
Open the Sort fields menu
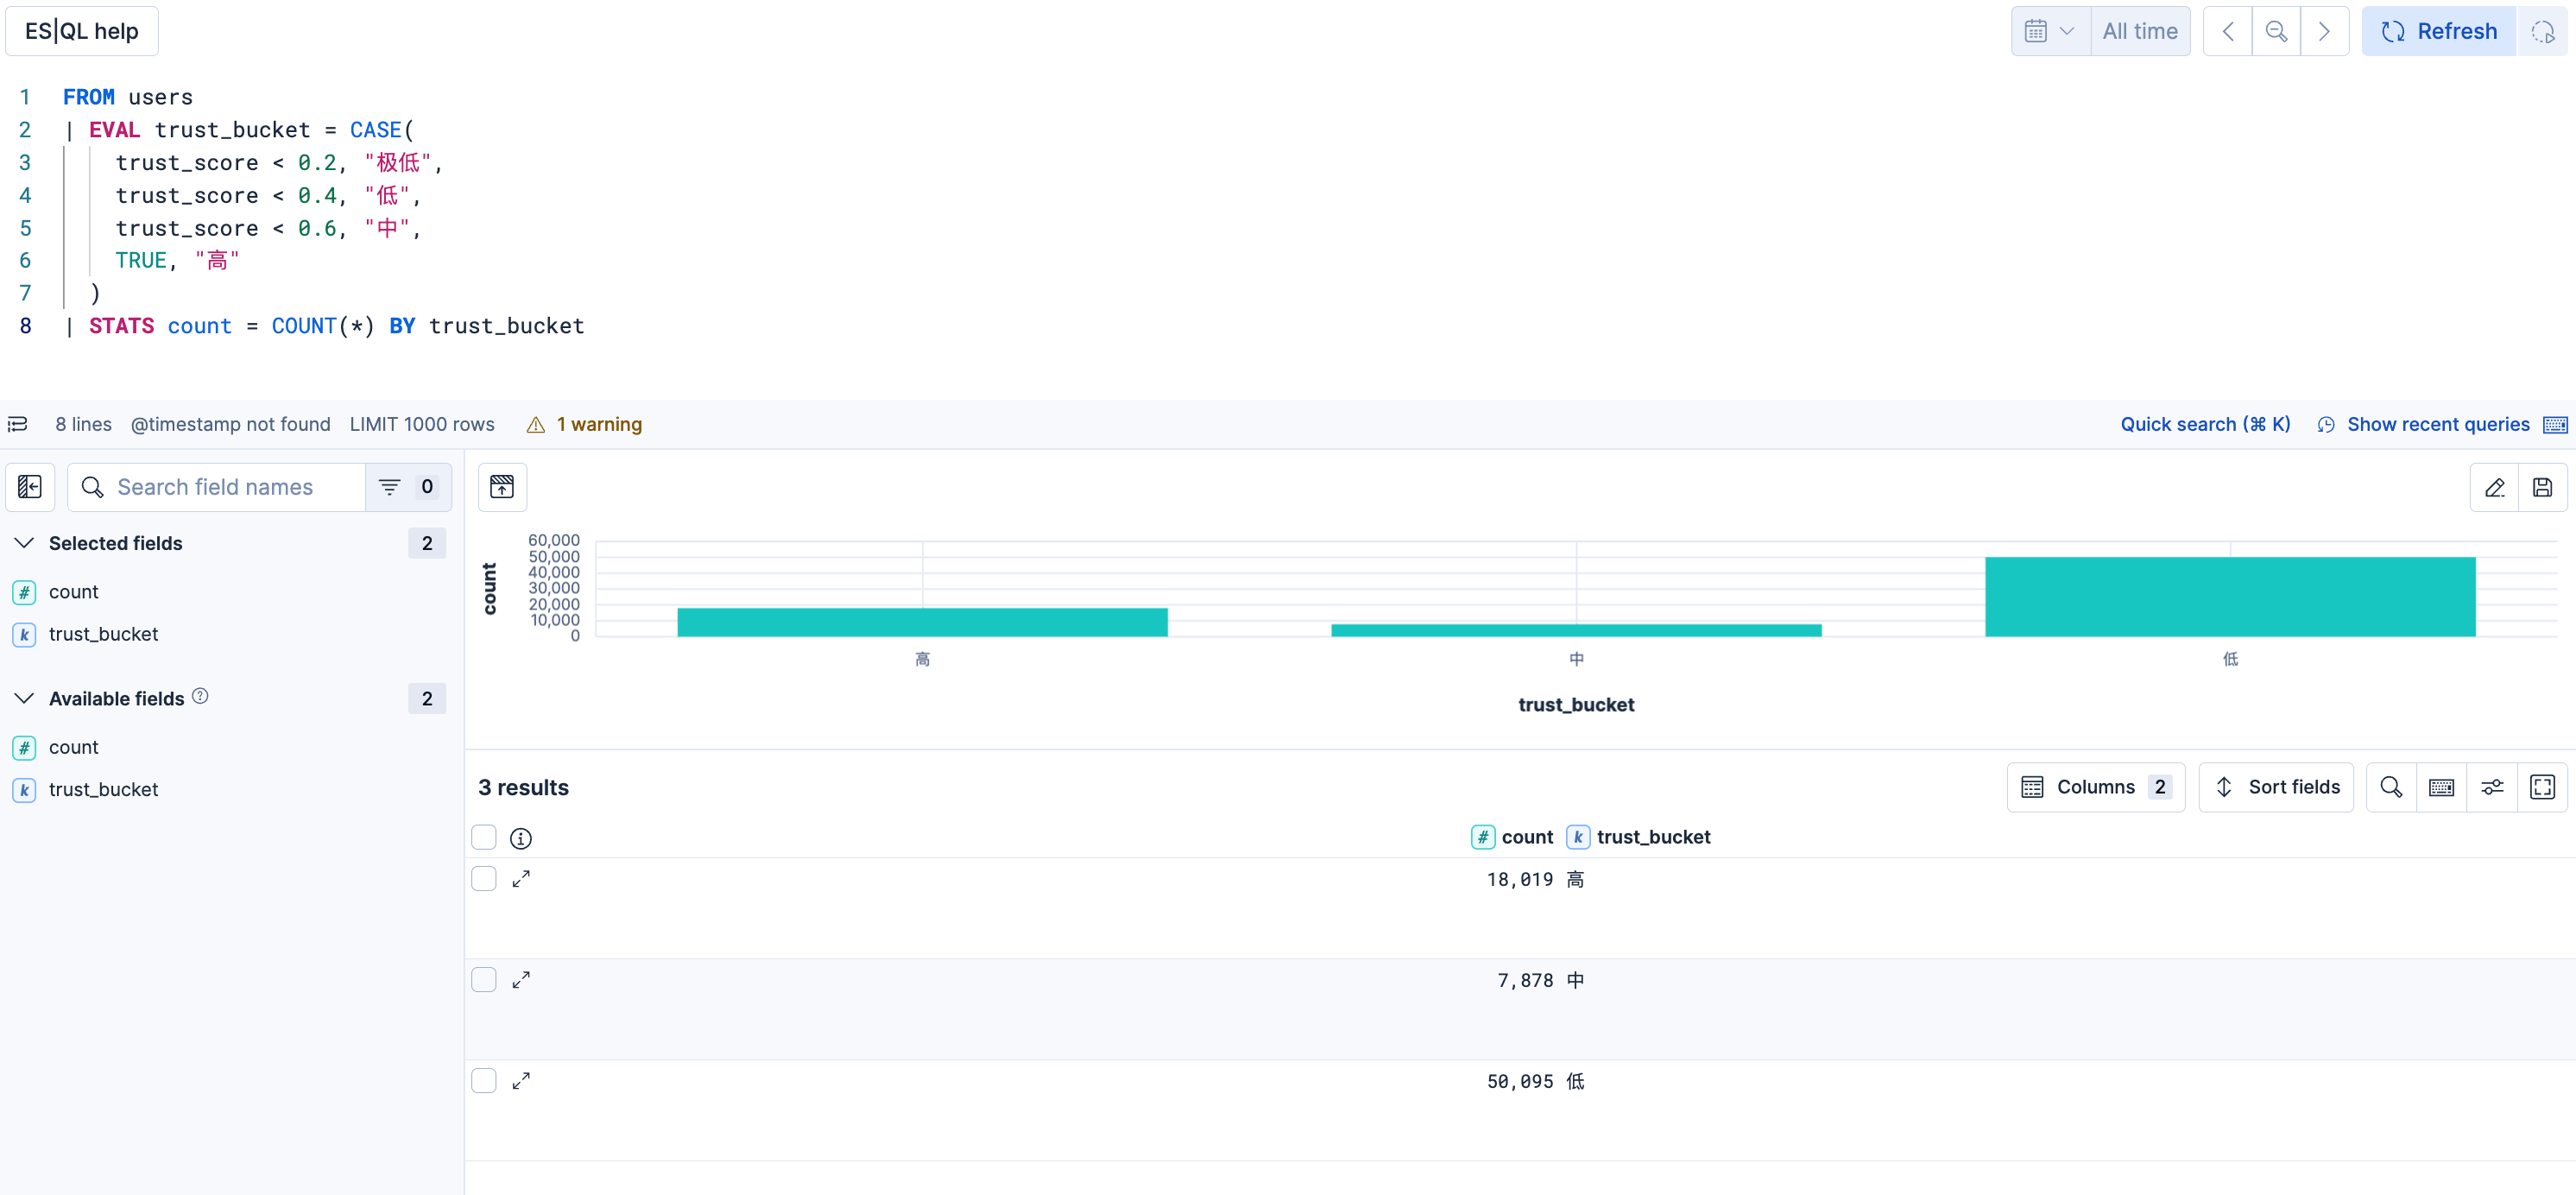tap(2276, 787)
